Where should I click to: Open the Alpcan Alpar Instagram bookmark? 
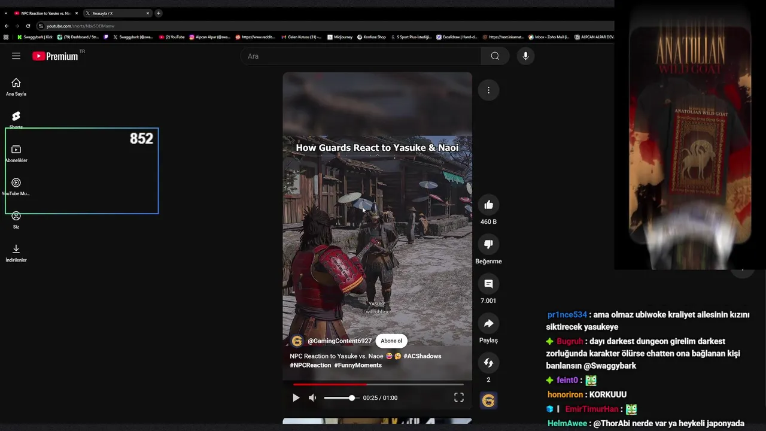pyautogui.click(x=210, y=37)
